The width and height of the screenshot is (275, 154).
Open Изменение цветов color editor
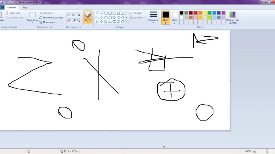(233, 17)
